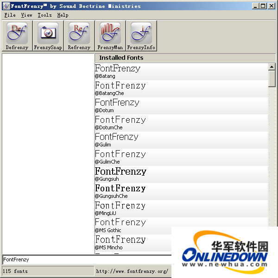Select the @GulimChe font entry
This screenshot has width=278, height=278.
[181, 157]
